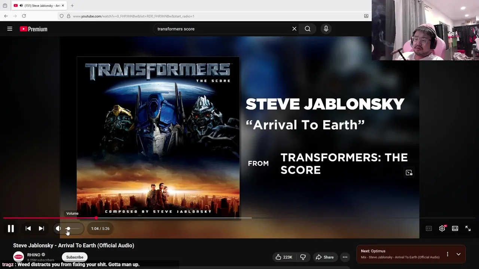Image resolution: width=479 pixels, height=269 pixels.
Task: Enter fullscreen mode
Action: (468, 229)
